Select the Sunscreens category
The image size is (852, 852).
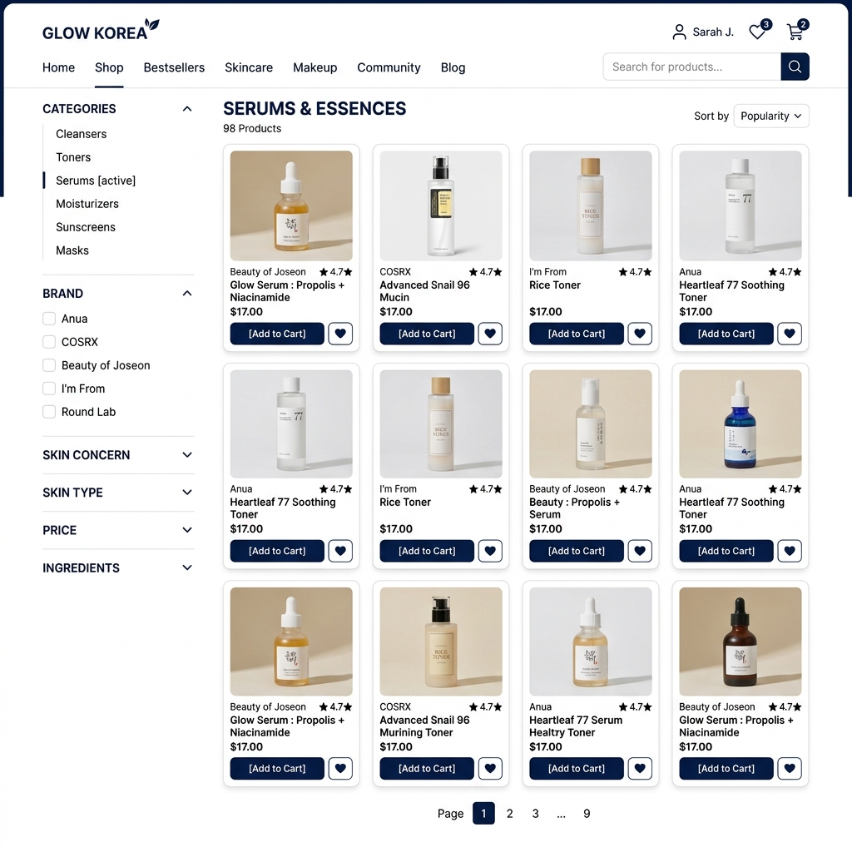pos(86,227)
